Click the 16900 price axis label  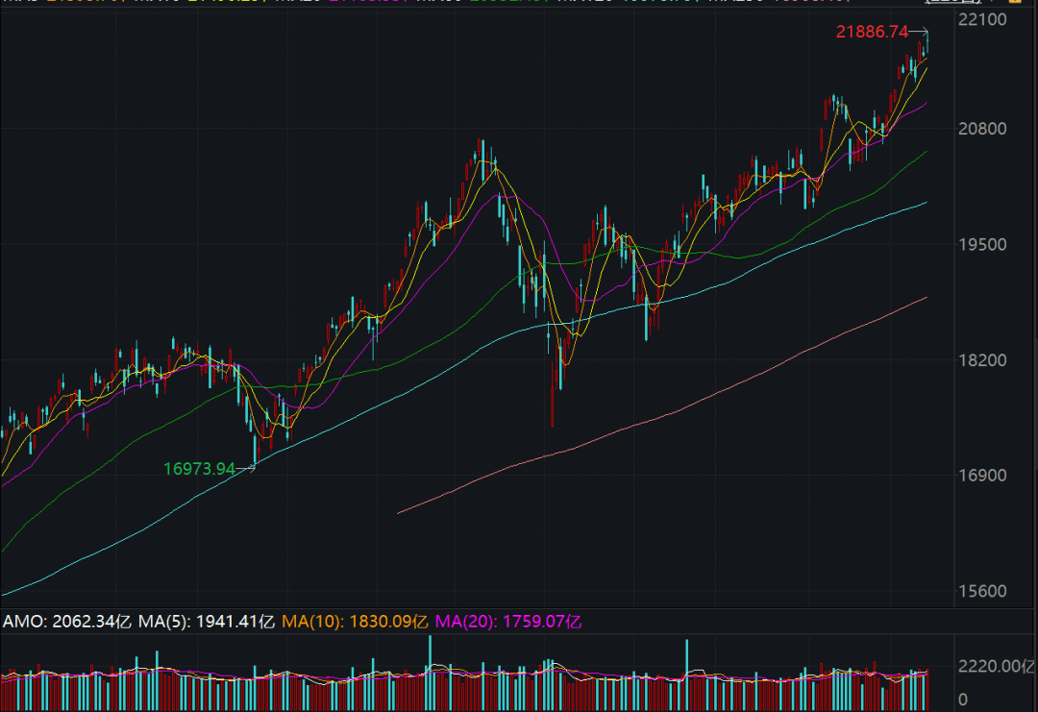tap(982, 475)
